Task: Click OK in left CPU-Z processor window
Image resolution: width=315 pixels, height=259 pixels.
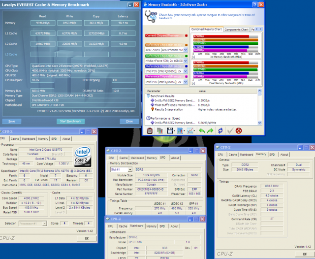Action: [x=87, y=238]
